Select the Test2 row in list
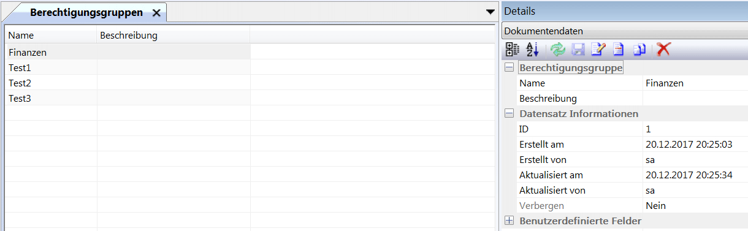The width and height of the screenshot is (748, 231). (128, 83)
